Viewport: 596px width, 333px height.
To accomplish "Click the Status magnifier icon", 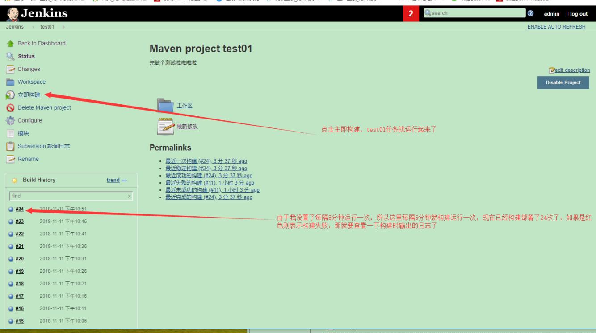I will click(x=10, y=57).
